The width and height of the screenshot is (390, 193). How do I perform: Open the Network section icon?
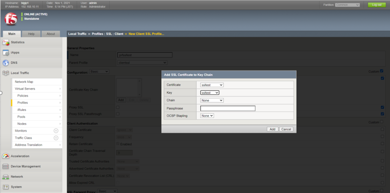pyautogui.click(x=6, y=177)
